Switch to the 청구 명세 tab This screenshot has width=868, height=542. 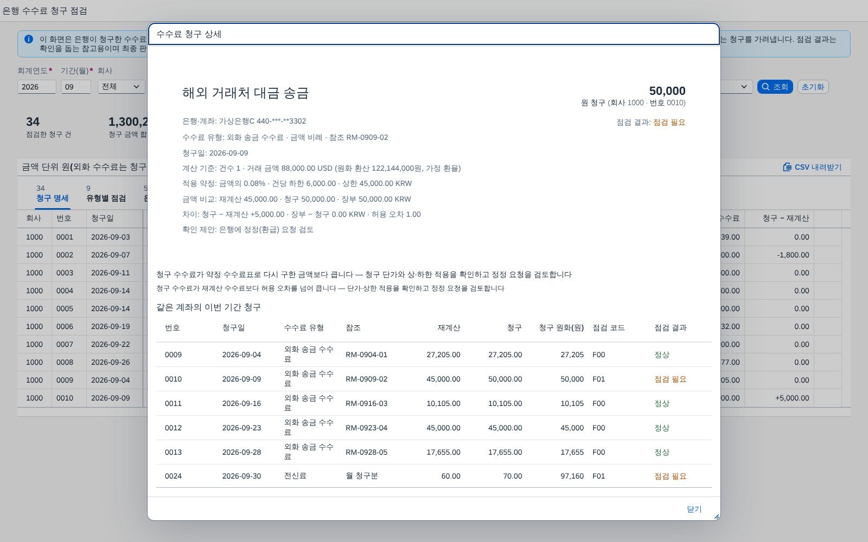(52, 193)
